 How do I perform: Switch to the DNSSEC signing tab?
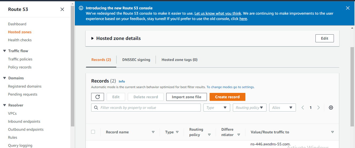coord(136,60)
